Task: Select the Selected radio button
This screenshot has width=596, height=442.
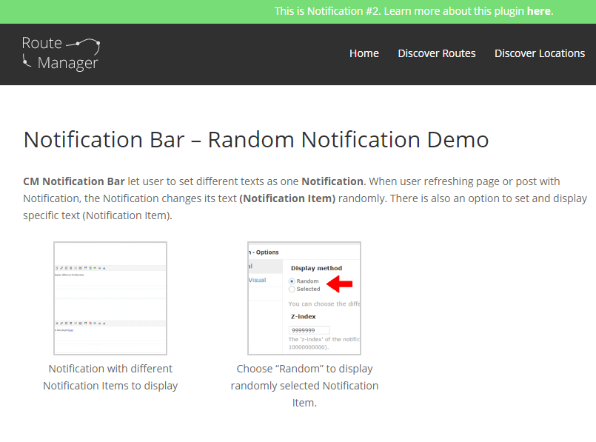Action: coord(292,289)
